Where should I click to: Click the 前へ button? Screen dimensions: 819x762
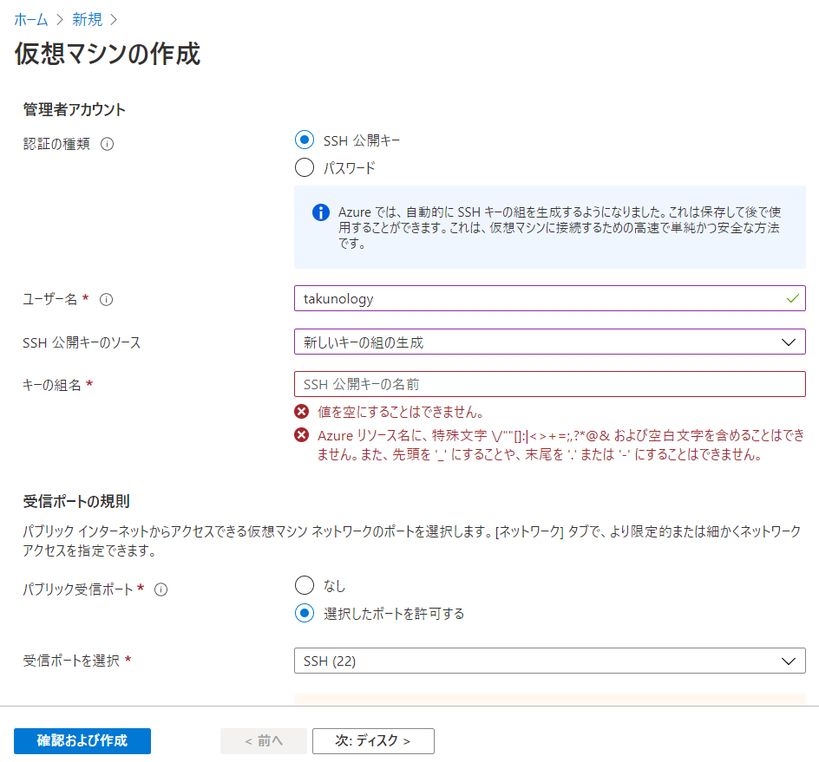pyautogui.click(x=263, y=741)
